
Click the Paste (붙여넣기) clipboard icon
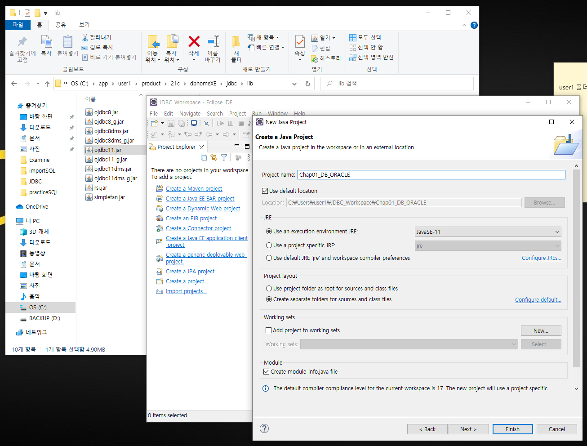click(x=67, y=42)
